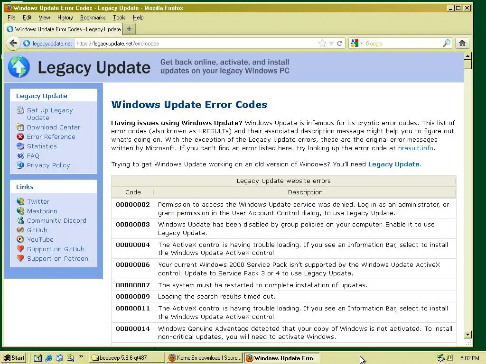Open the File menu
This screenshot has width=486, height=364.
tap(11, 18)
